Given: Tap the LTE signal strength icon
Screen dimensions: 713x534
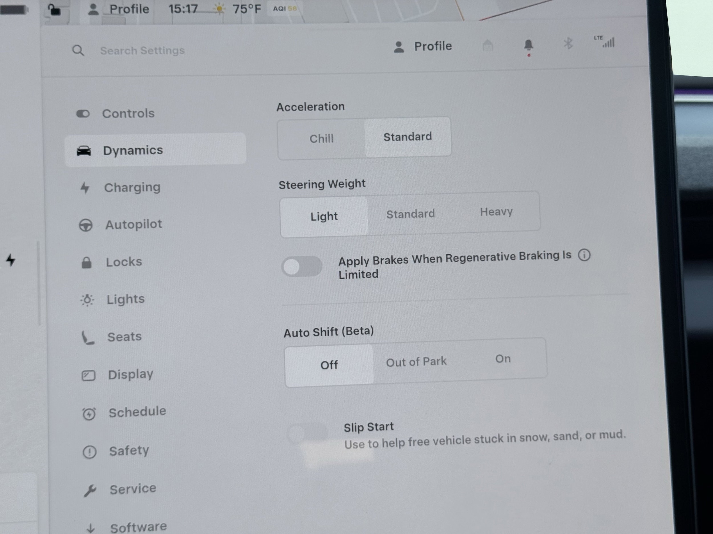Looking at the screenshot, I should [x=606, y=42].
